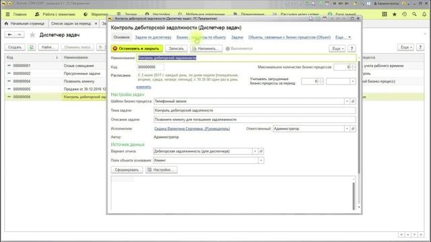Switch to Список задач за период tab
Screen dimensions: 431x242
[x=71, y=24]
